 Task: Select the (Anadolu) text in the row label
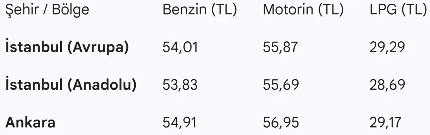(102, 85)
